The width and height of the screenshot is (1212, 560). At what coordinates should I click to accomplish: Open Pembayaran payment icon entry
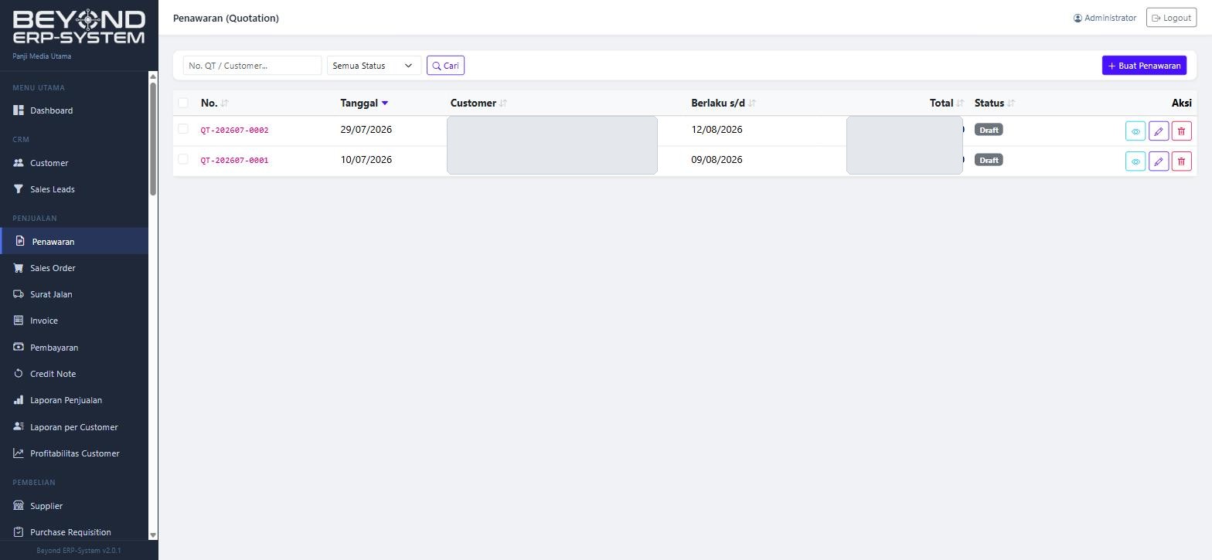[x=74, y=348]
